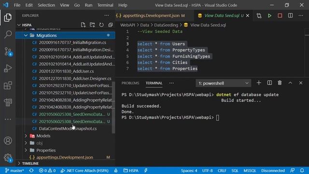The image size is (309, 174).
Task: Click the feedback icon in status bar
Action: [x=293, y=171]
